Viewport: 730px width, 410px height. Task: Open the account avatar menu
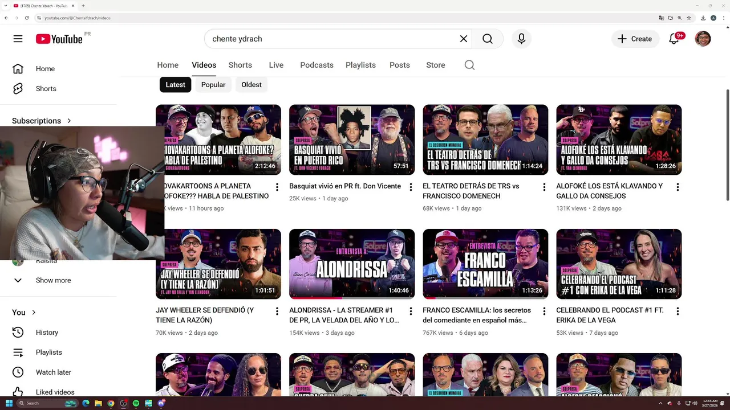(703, 39)
